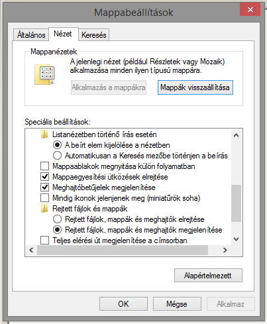
Task: Switch to the Általános tab
Action: pyautogui.click(x=31, y=35)
